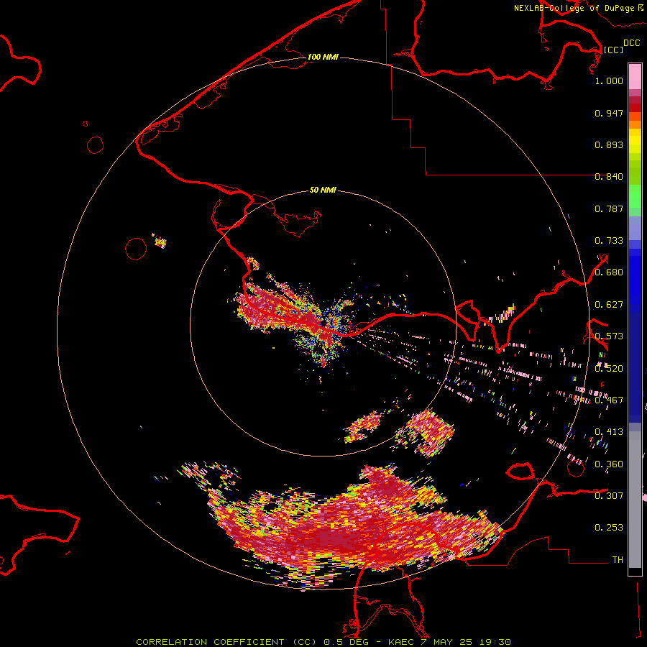647x647 pixels.
Task: Click the 0.627 legend value
Action: 609,305
